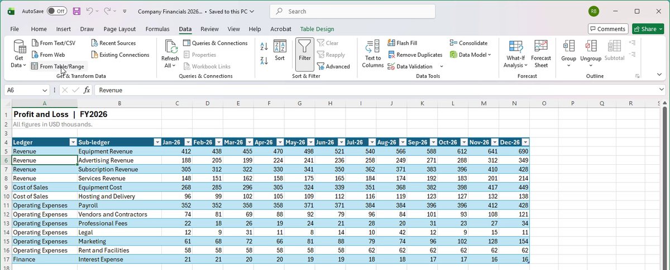Sort A to Z ascending

264,47
